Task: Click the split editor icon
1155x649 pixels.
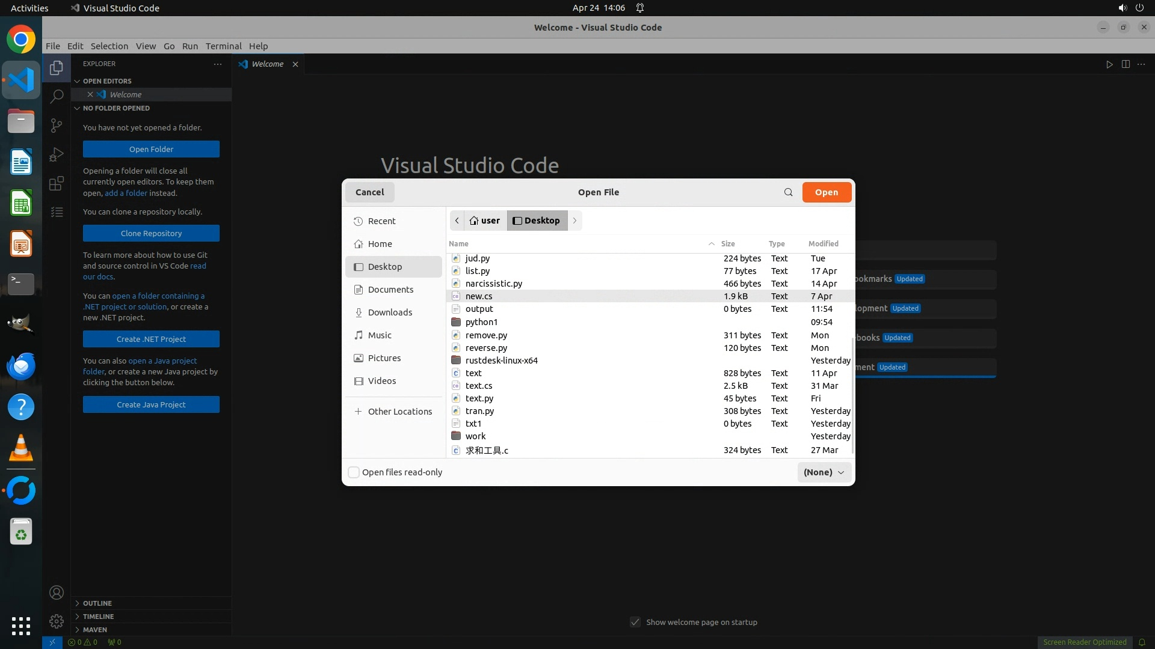Action: (x=1126, y=64)
